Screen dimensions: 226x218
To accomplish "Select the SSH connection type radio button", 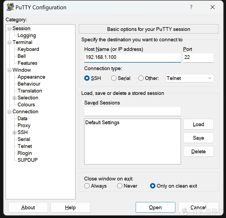I will coord(87,78).
